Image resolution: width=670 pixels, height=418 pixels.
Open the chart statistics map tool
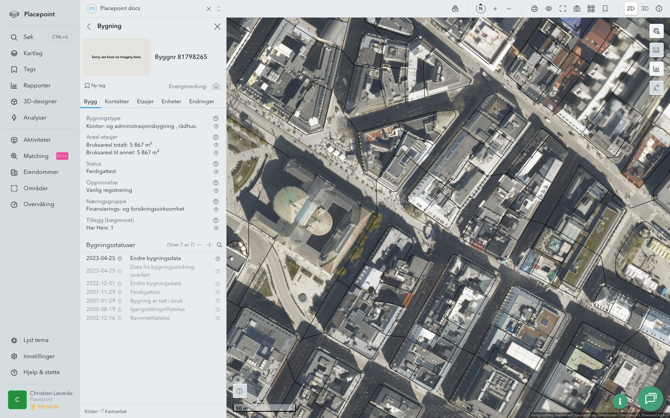tap(656, 69)
